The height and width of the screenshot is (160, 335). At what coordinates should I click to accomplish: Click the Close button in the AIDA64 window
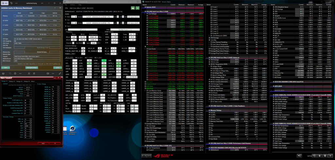click(58, 67)
